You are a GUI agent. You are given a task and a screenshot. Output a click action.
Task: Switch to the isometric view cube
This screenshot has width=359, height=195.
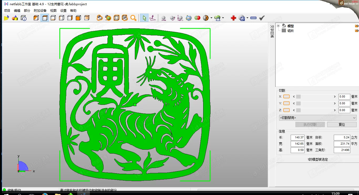tap(36, 18)
